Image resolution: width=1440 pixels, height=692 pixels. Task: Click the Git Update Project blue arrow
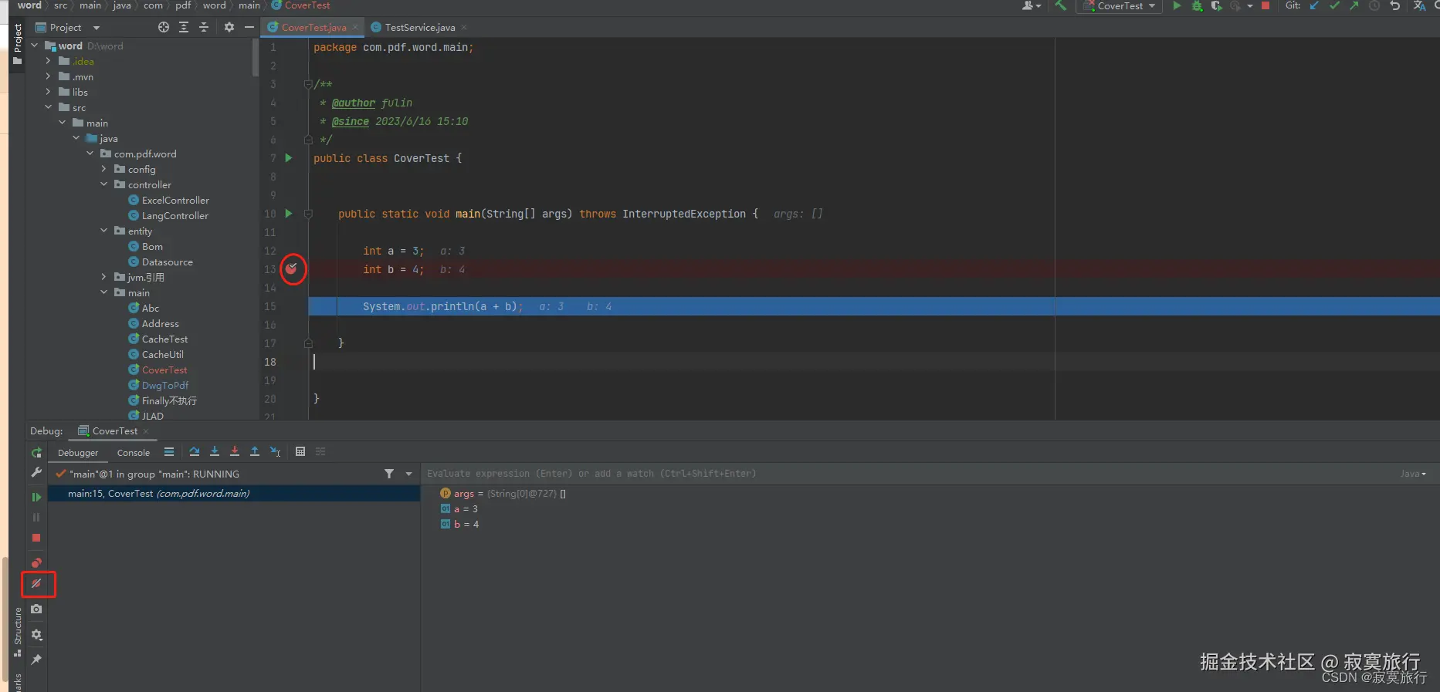[1314, 5]
